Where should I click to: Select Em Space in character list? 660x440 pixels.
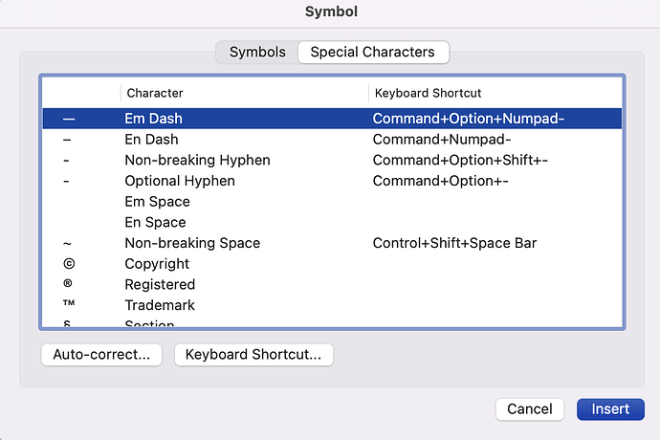[x=157, y=202]
